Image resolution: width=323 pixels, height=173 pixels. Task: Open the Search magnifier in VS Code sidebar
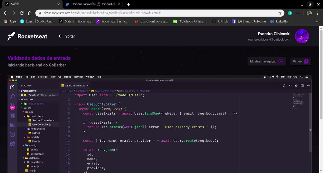(x=12, y=96)
